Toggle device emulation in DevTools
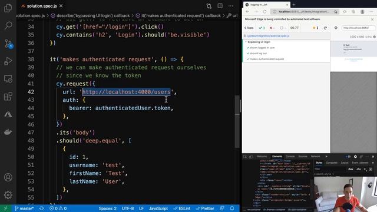377x212 pixels. pyautogui.click(x=251, y=157)
